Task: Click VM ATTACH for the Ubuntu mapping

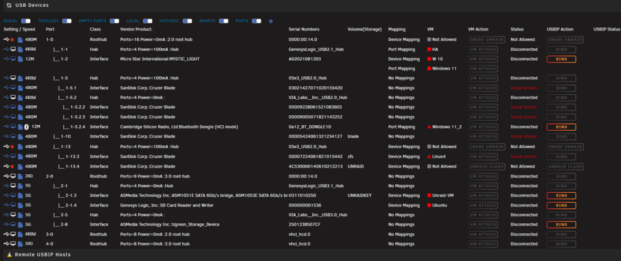Action: click(x=483, y=205)
